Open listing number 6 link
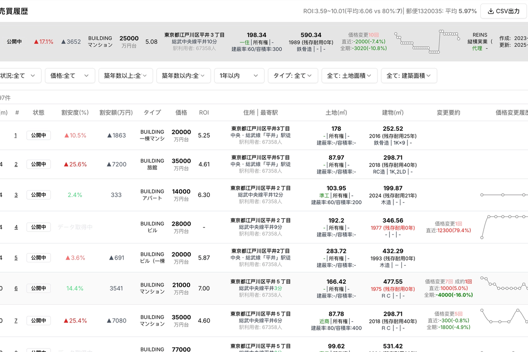The width and height of the screenshot is (528, 352). 16,288
